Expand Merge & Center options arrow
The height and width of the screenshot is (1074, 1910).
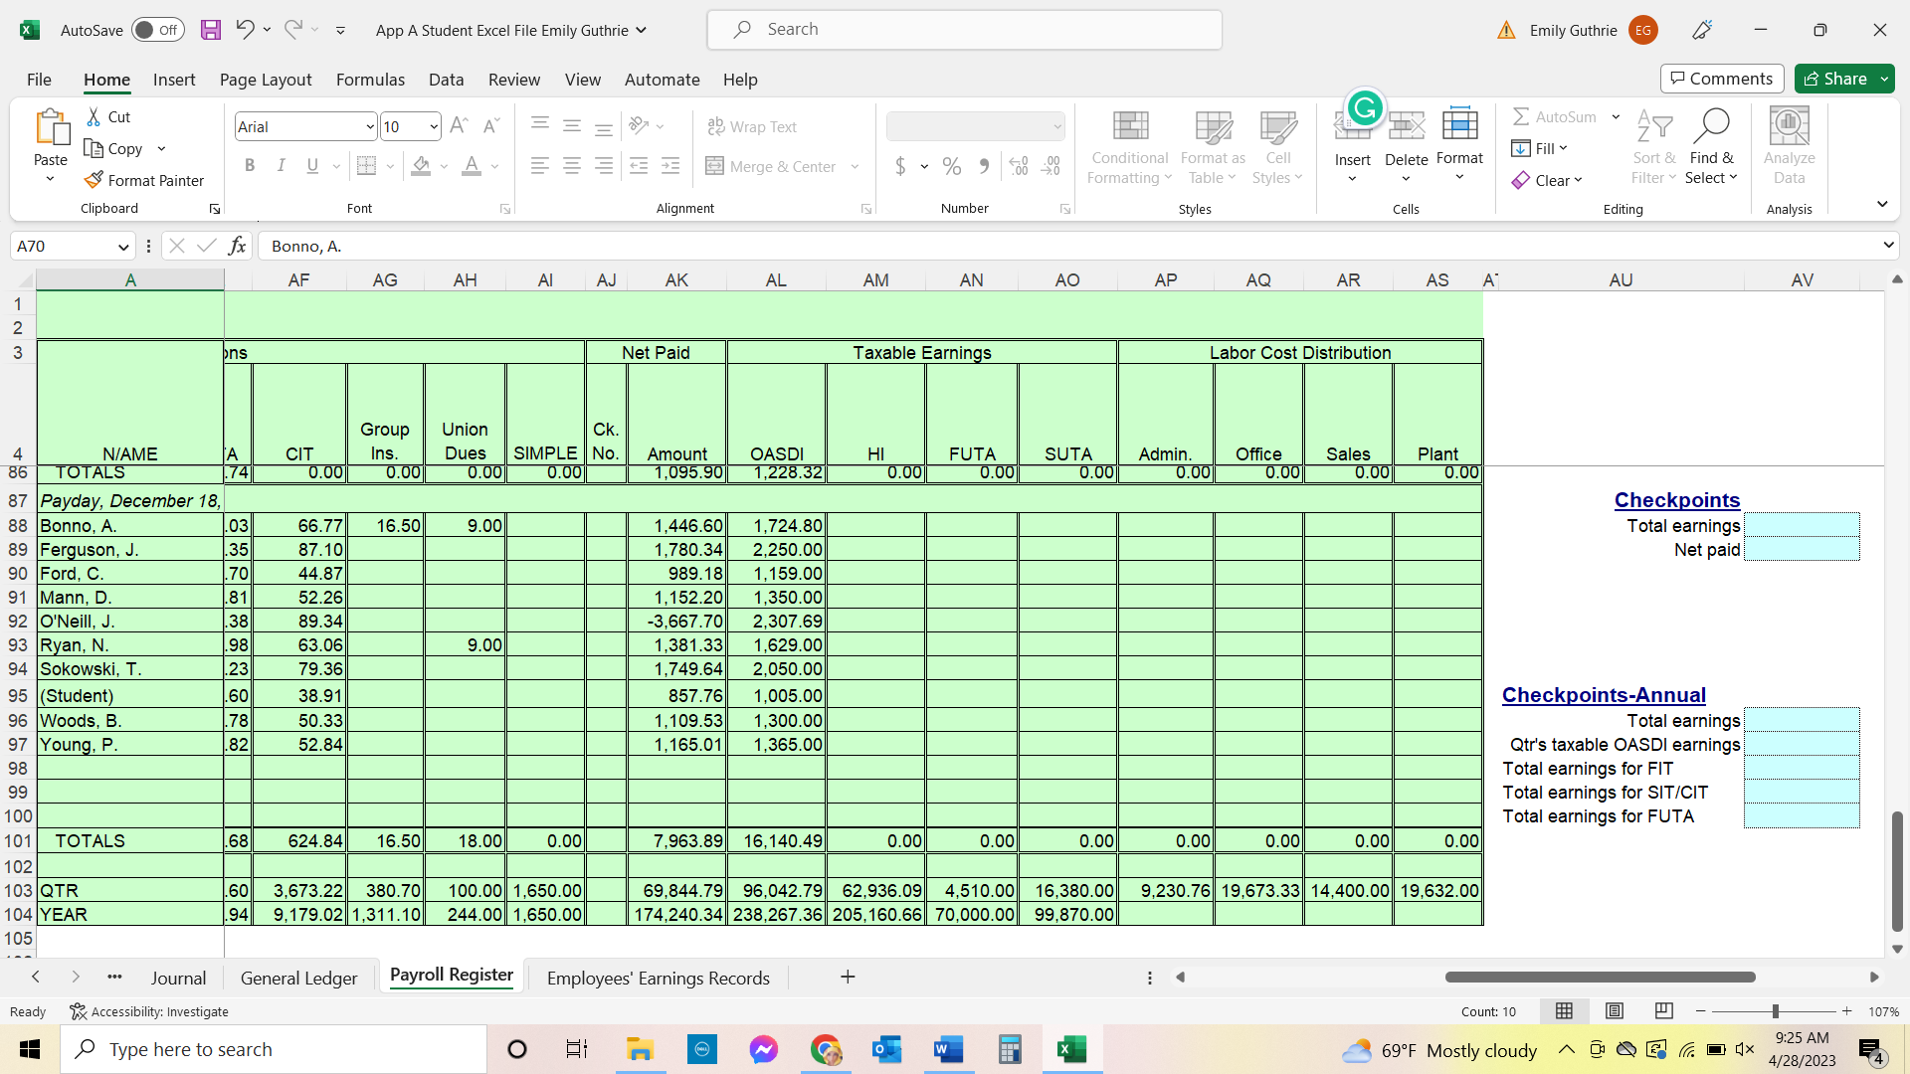855,166
